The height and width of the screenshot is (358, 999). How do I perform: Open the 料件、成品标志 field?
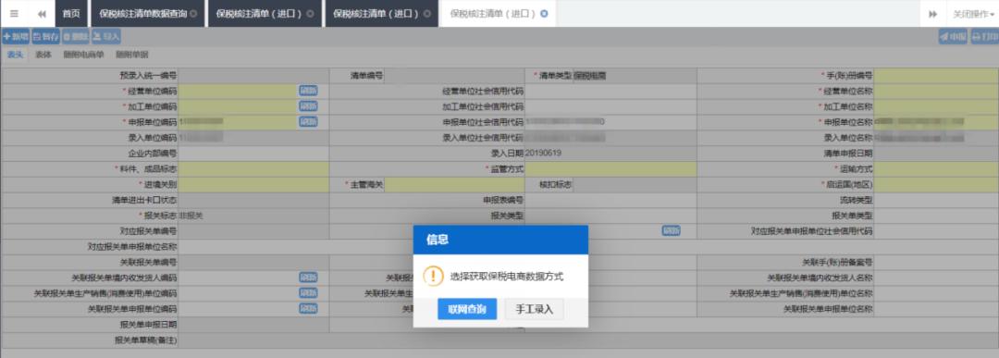[x=253, y=168]
